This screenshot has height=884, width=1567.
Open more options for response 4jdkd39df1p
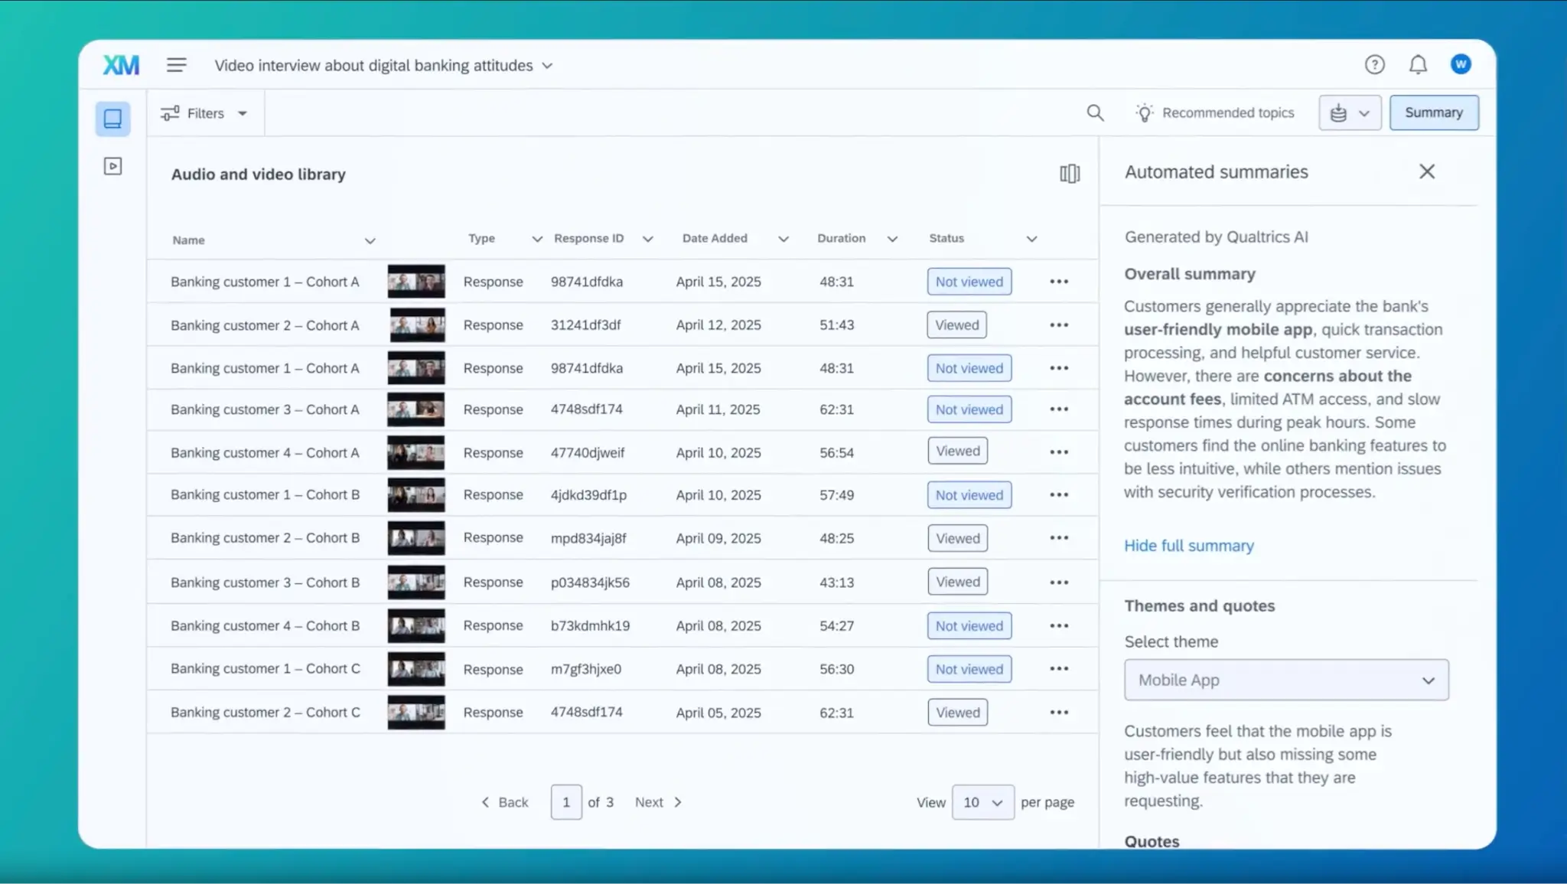(1059, 495)
